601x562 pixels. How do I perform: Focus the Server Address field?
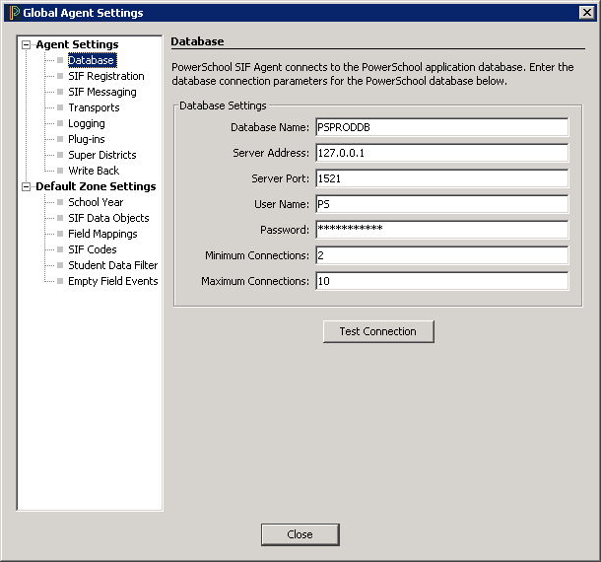440,153
